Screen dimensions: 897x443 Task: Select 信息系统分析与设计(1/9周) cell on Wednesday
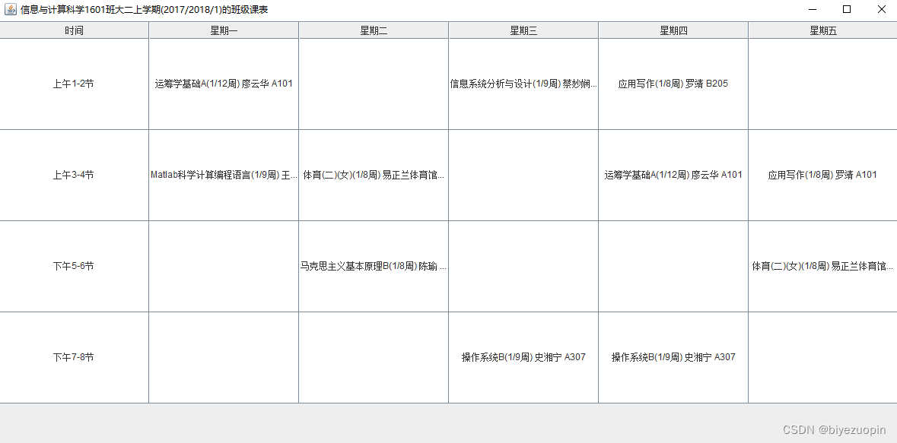(523, 84)
